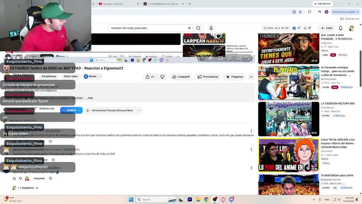Like the 'Banca al que te recomendó' comment
362x204 pixels.
14,178
